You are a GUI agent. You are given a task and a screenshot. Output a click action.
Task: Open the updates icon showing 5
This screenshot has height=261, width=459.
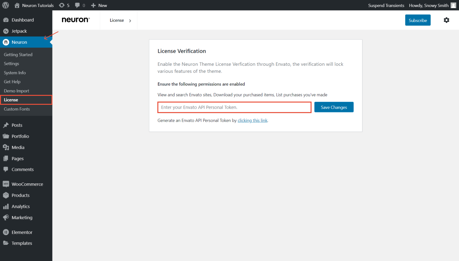62,5
